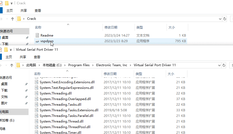
Task: Select System.Threading.Thread.dll file icon
Action: click(37, 121)
